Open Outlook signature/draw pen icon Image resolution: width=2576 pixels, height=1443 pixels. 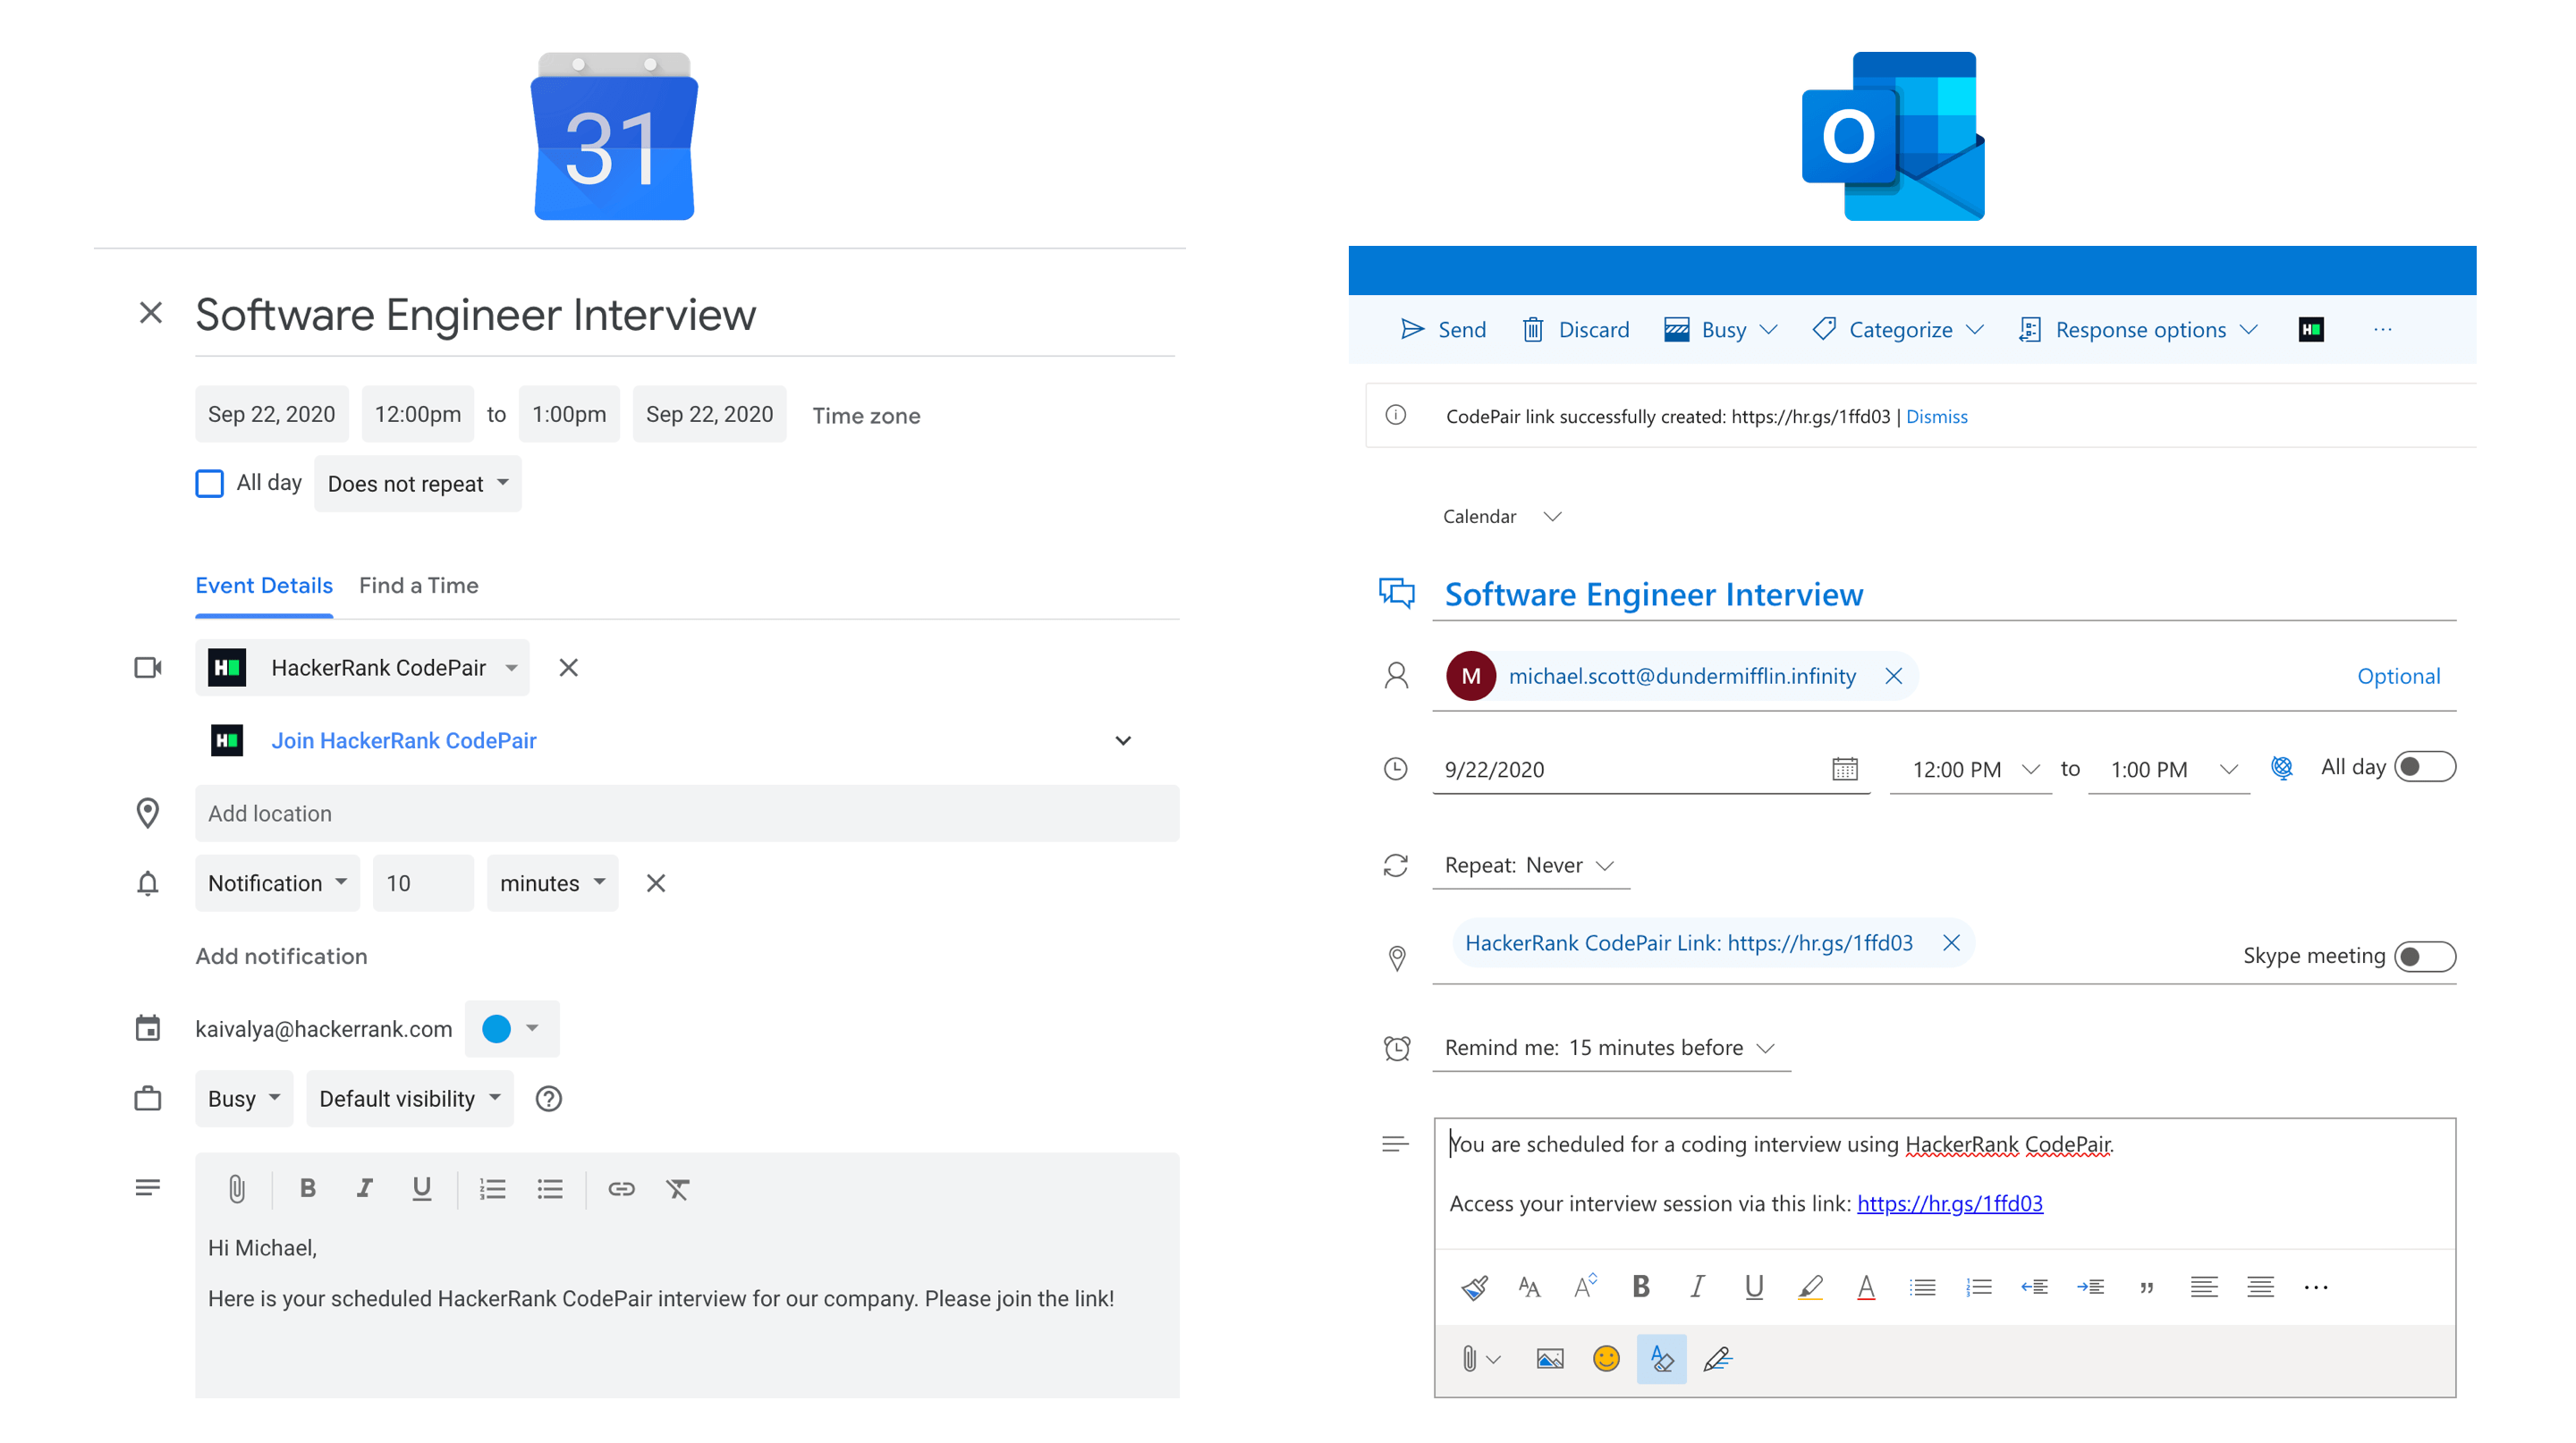(1717, 1359)
